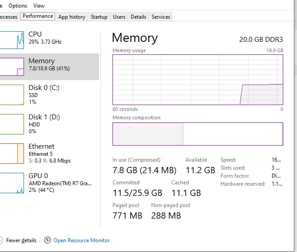This screenshot has height=252, width=297.
Task: Click the Performance tab
Action: pos(38,16)
